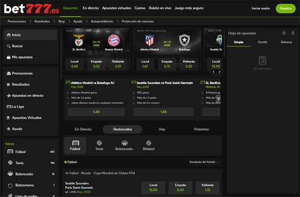Open the Casino top menu
Viewport: 300px width, 197px height.
click(x=140, y=8)
